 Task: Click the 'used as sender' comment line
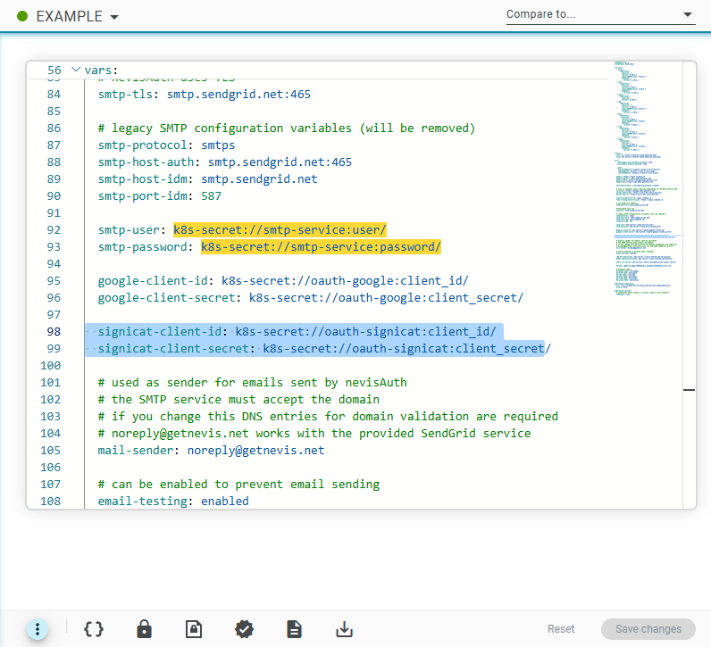click(252, 383)
